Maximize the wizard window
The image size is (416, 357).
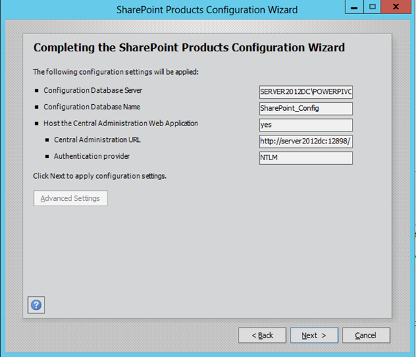pos(372,7)
